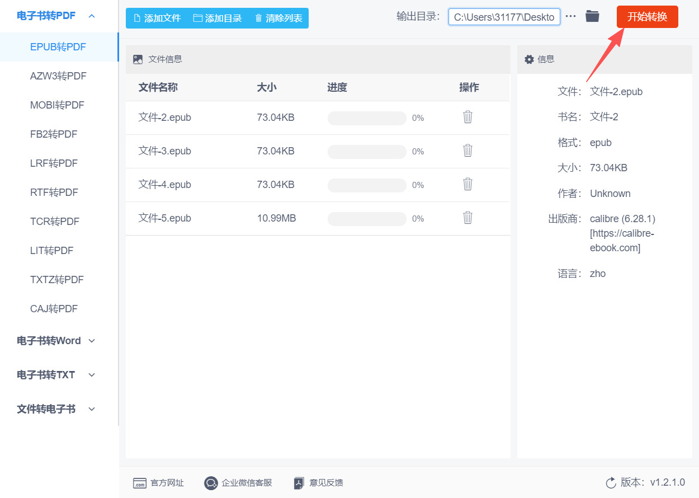Click the 文件信息 panel image icon
699x498 pixels.
coord(138,59)
